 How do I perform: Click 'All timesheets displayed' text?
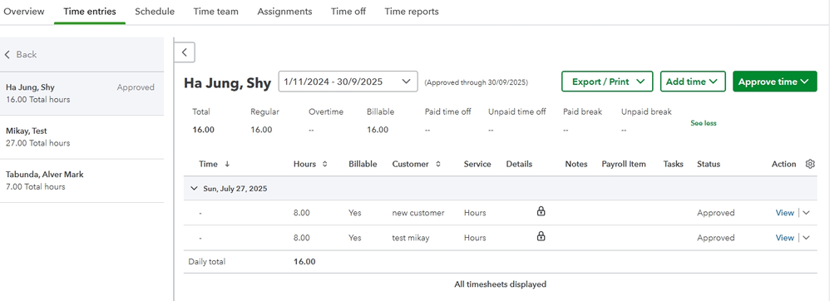[x=500, y=284]
